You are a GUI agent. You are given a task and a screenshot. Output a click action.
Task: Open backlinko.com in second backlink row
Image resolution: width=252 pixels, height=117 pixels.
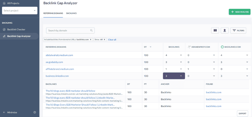click(213, 99)
